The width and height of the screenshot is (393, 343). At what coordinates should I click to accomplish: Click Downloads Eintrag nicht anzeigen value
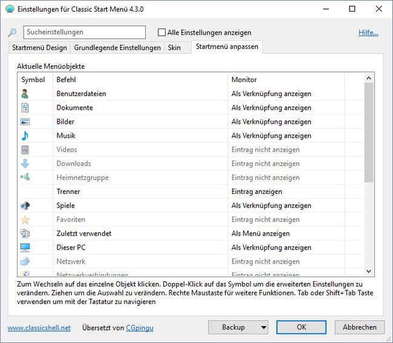pos(265,164)
